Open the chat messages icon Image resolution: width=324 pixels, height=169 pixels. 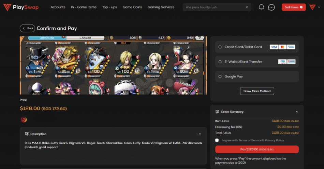pyautogui.click(x=271, y=7)
